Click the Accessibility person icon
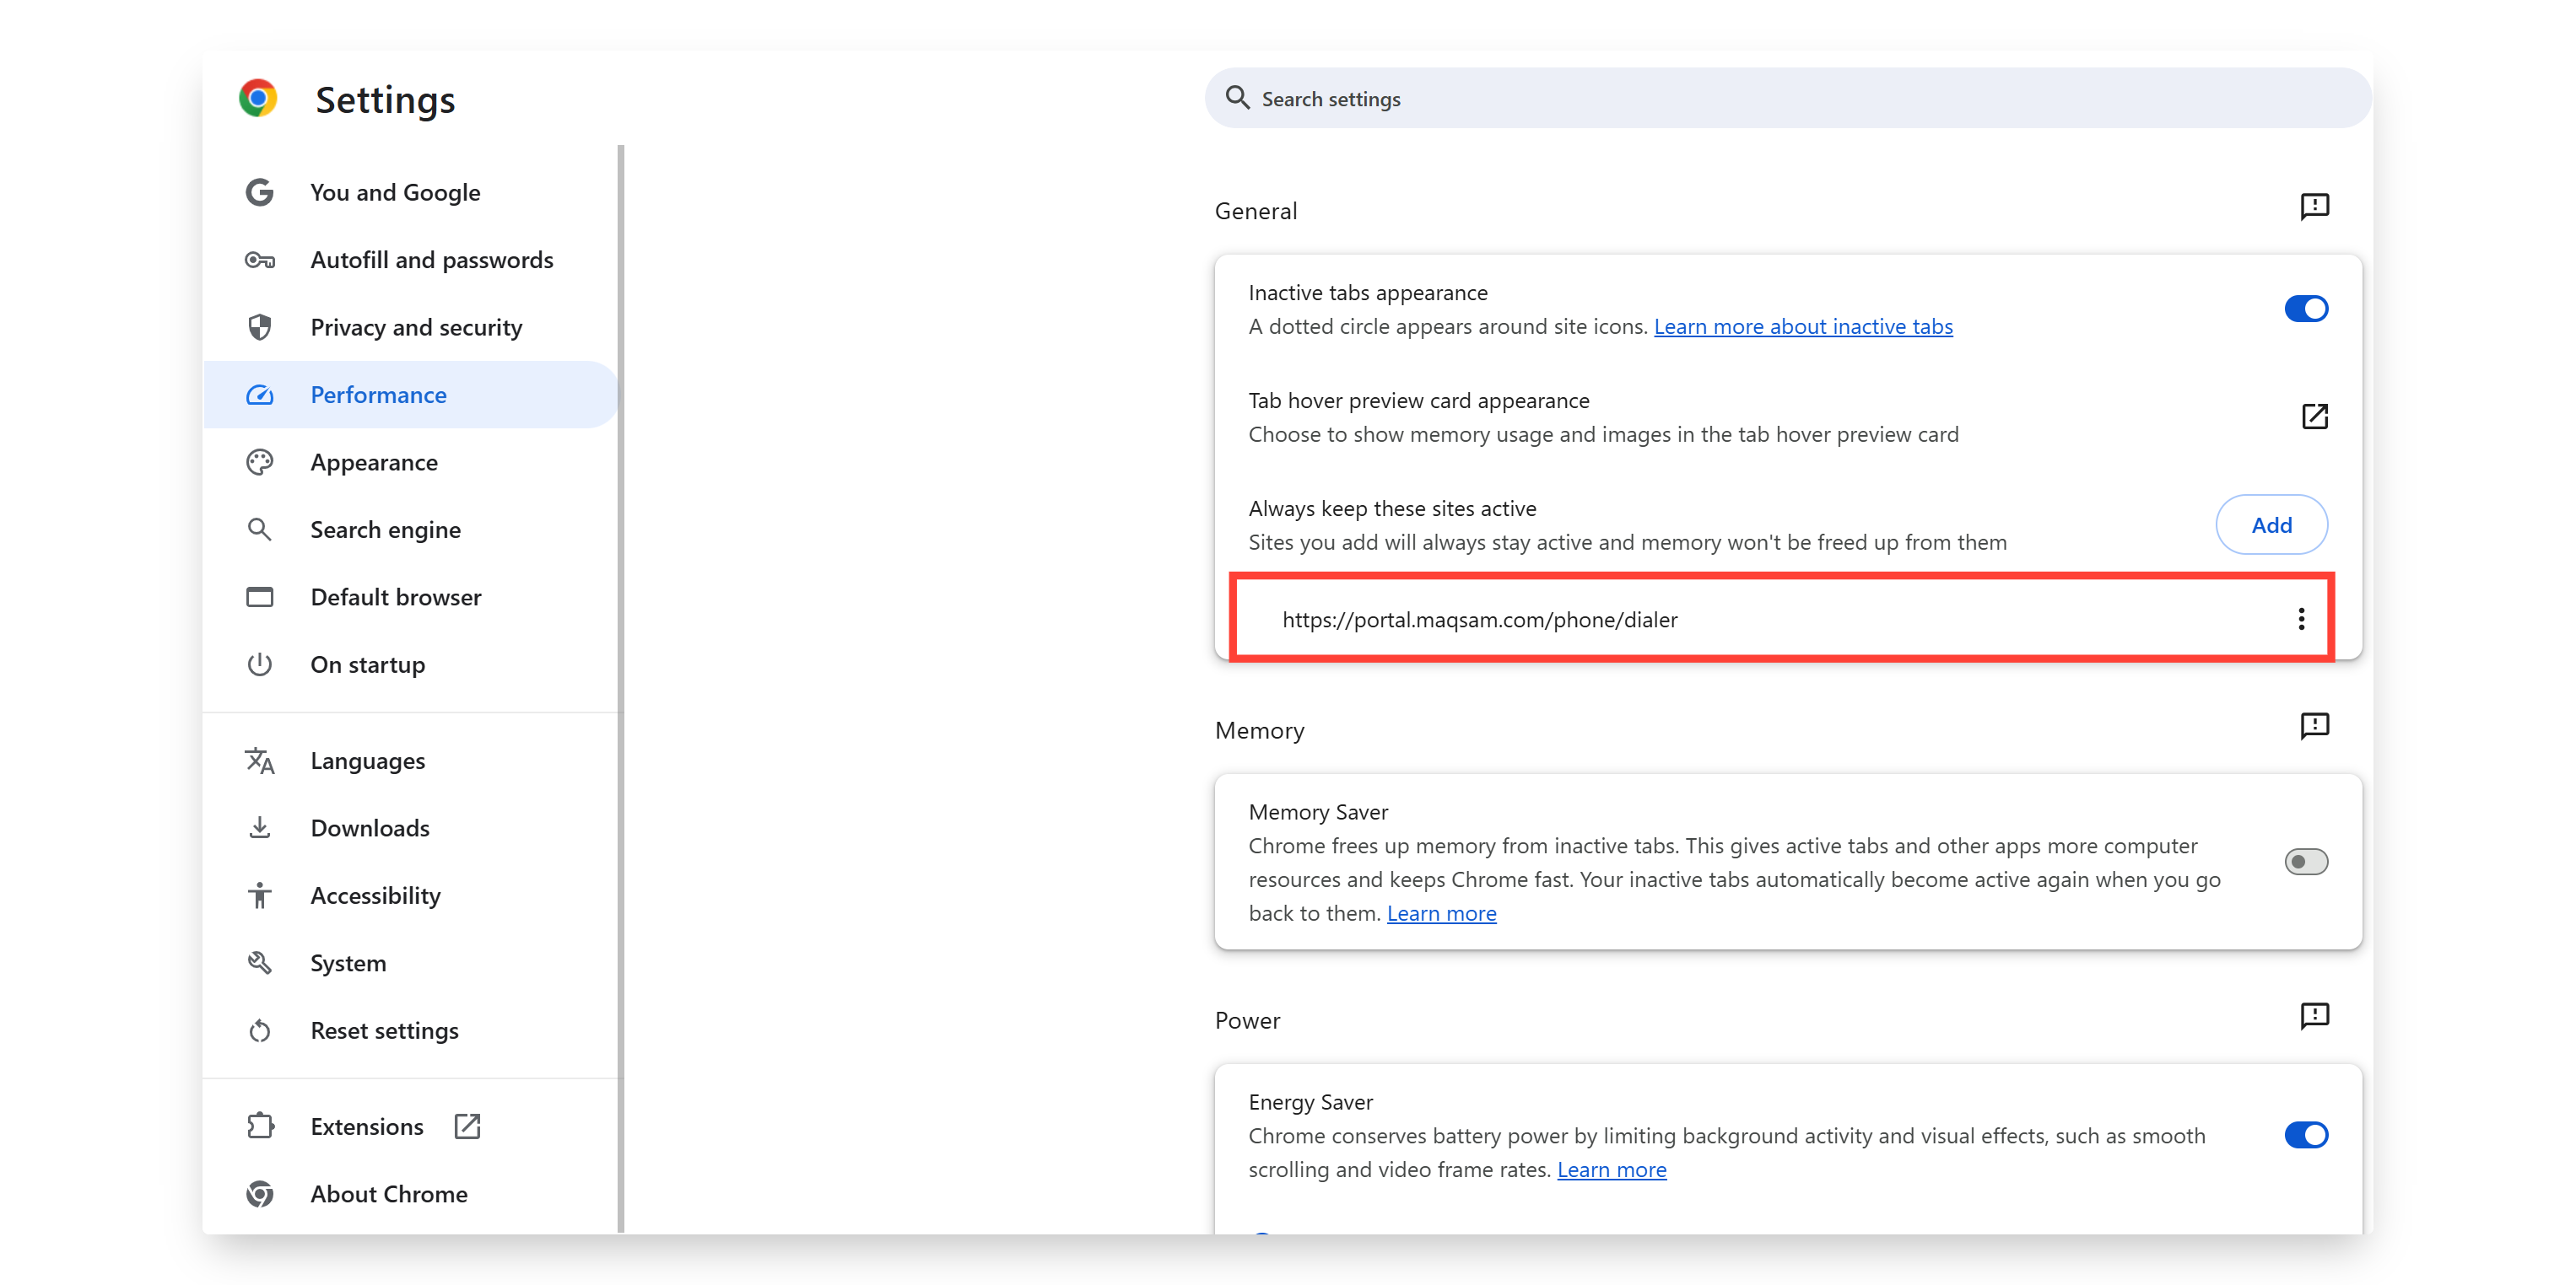The height and width of the screenshot is (1285, 2576). coord(260,895)
